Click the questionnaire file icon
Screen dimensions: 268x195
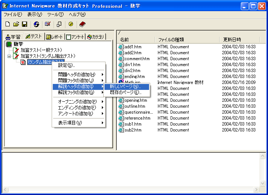(x=121, y=112)
